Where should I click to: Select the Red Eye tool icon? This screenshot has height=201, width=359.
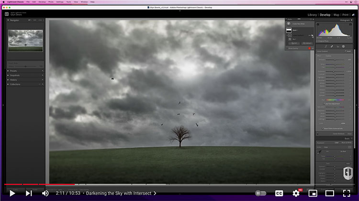click(x=338, y=47)
